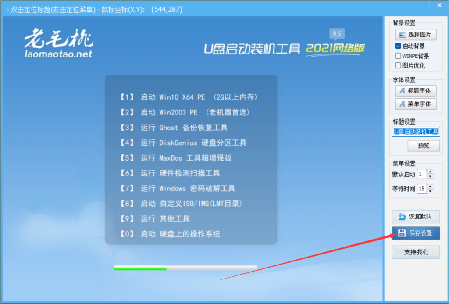Click the 2021网络版 yellow text
This screenshot has height=304, width=449.
coord(335,48)
